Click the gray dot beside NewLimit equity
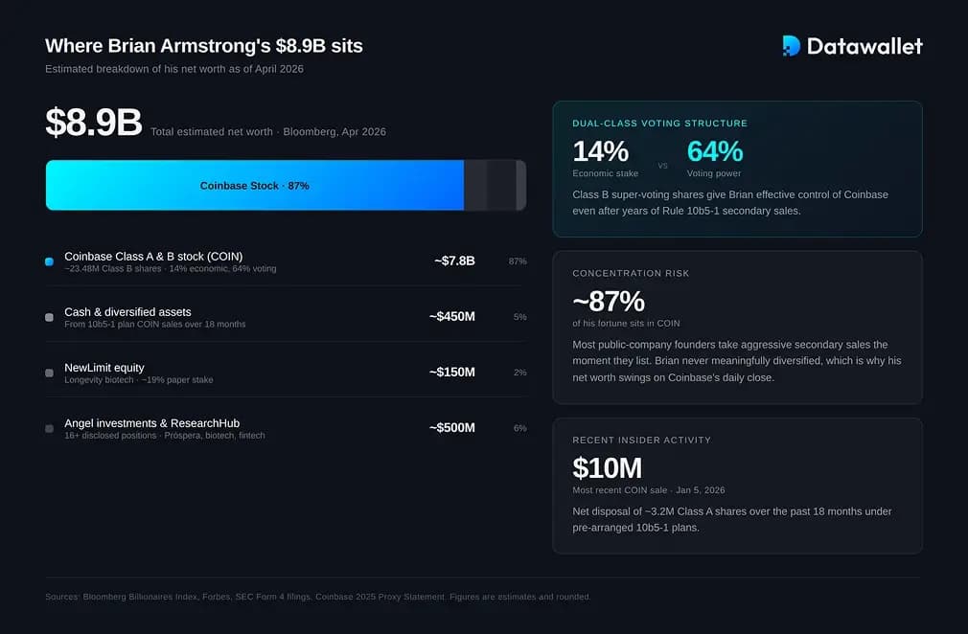968x634 pixels. [50, 373]
